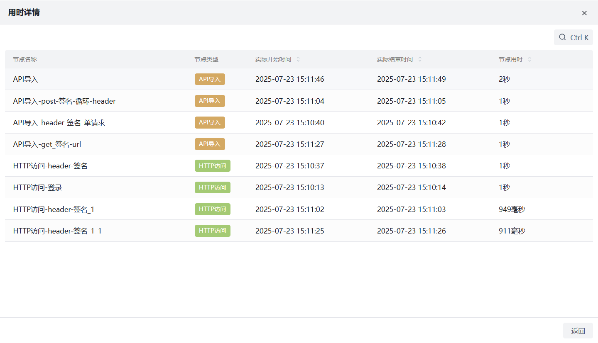Select the HTTP访问-header-签名_1_1 row name
This screenshot has width=598, height=343.
click(57, 231)
